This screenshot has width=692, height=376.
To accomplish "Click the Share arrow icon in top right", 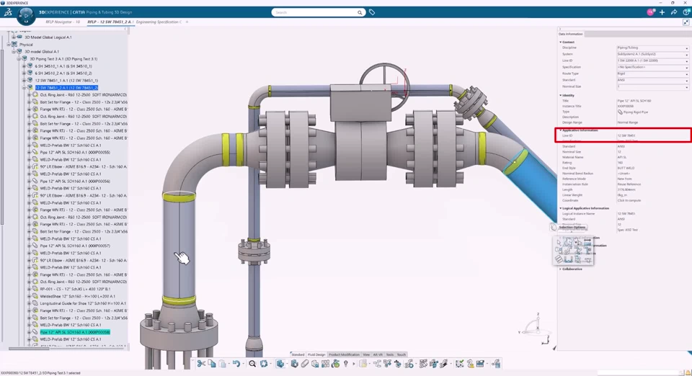I will (674, 12).
